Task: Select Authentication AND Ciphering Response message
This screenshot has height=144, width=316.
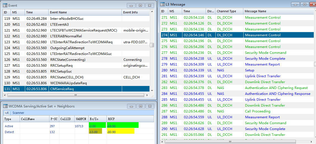Action: 237,94
